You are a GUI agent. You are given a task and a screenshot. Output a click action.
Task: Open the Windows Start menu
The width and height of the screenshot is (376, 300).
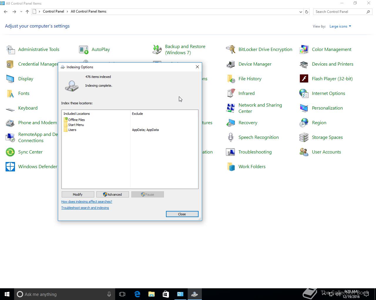(x=7, y=294)
